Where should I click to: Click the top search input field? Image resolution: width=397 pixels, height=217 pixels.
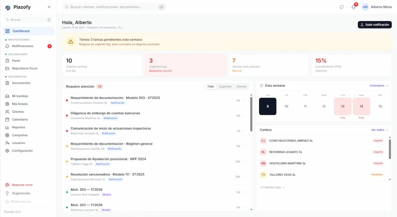pos(114,7)
